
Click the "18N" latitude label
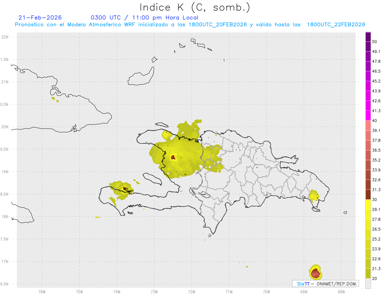tap(5, 216)
